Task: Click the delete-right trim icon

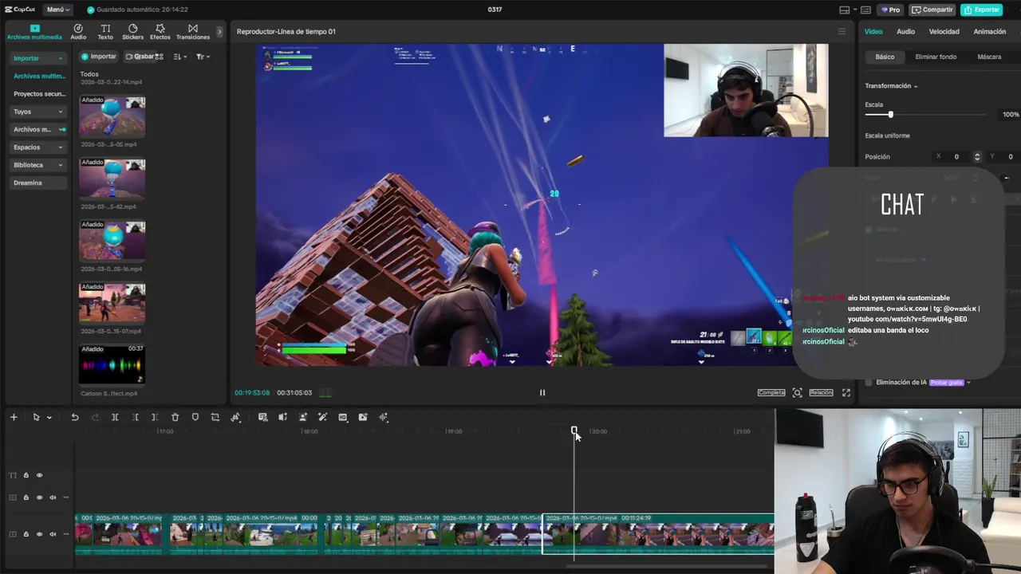Action: point(155,417)
